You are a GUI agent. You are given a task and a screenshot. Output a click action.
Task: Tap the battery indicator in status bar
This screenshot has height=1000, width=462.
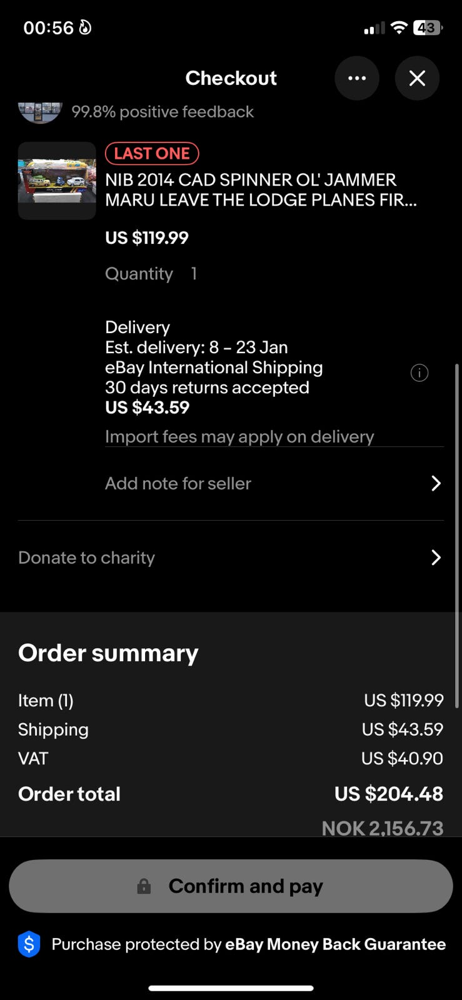tap(428, 27)
